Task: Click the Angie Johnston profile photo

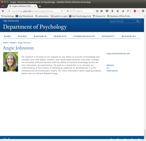Action: coord(11,62)
